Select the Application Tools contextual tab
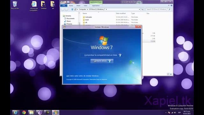 pos(96,2)
